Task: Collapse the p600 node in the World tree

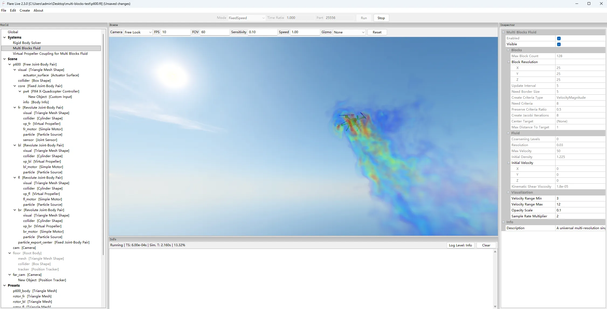Action: (10, 64)
